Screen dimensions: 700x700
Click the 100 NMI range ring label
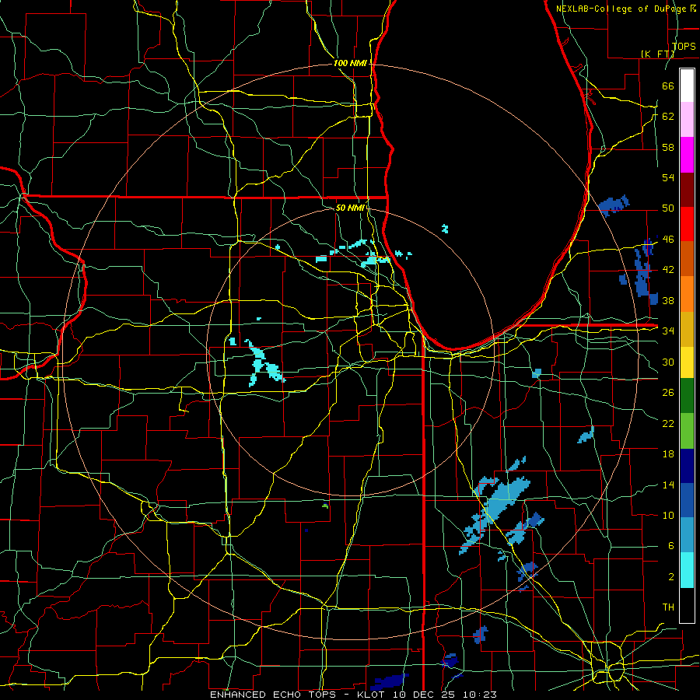(350, 64)
